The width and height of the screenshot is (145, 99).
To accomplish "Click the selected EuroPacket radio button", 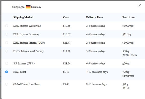I will (6, 72).
